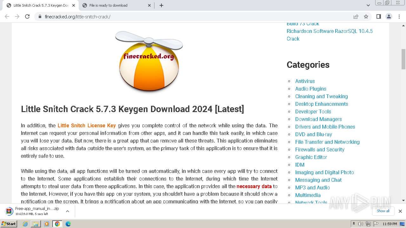
Task: Click the action center flag tray icon
Action: coord(376,224)
